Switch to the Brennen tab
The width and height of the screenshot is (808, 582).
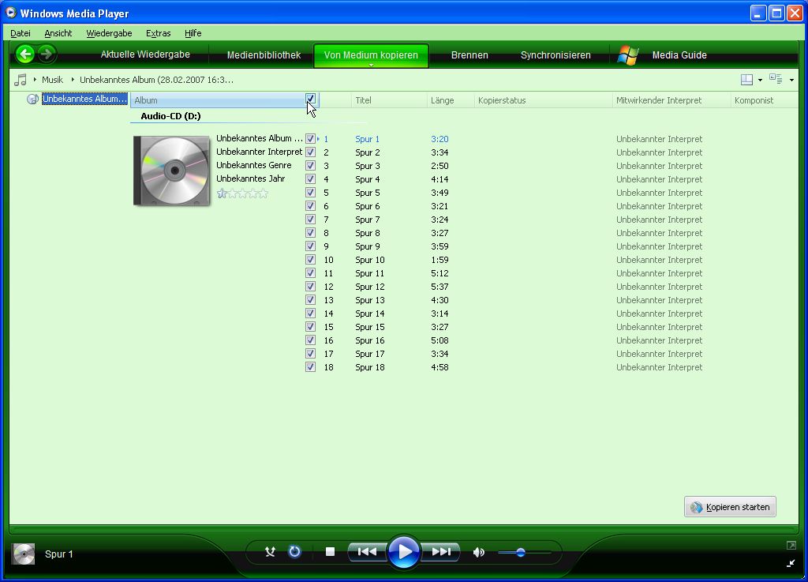[x=469, y=55]
